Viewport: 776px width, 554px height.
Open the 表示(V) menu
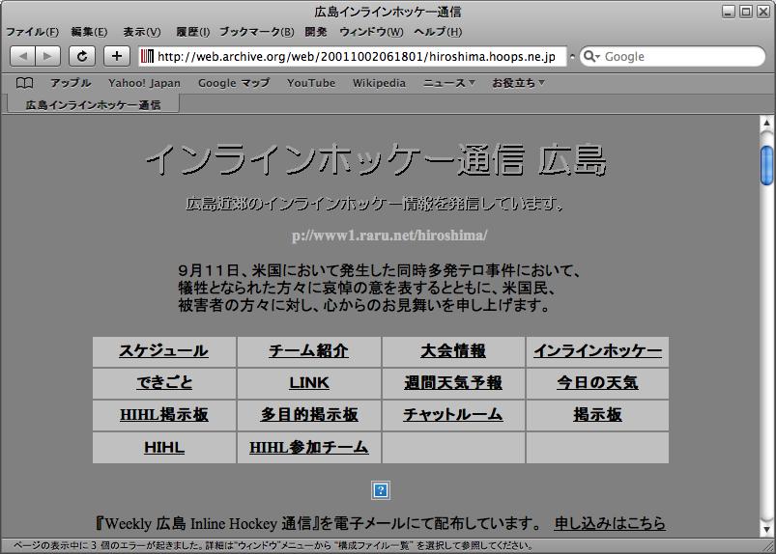click(141, 32)
